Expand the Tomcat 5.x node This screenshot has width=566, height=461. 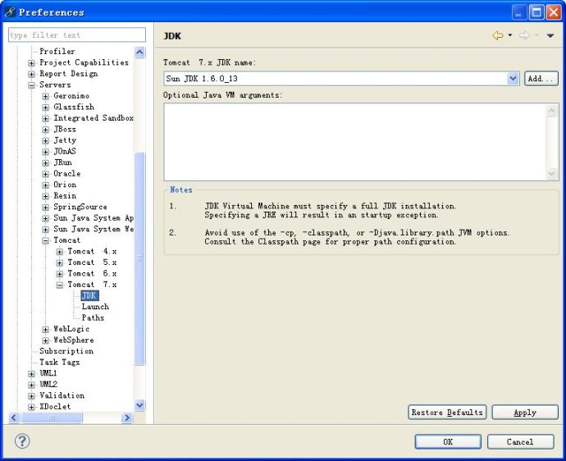[60, 262]
